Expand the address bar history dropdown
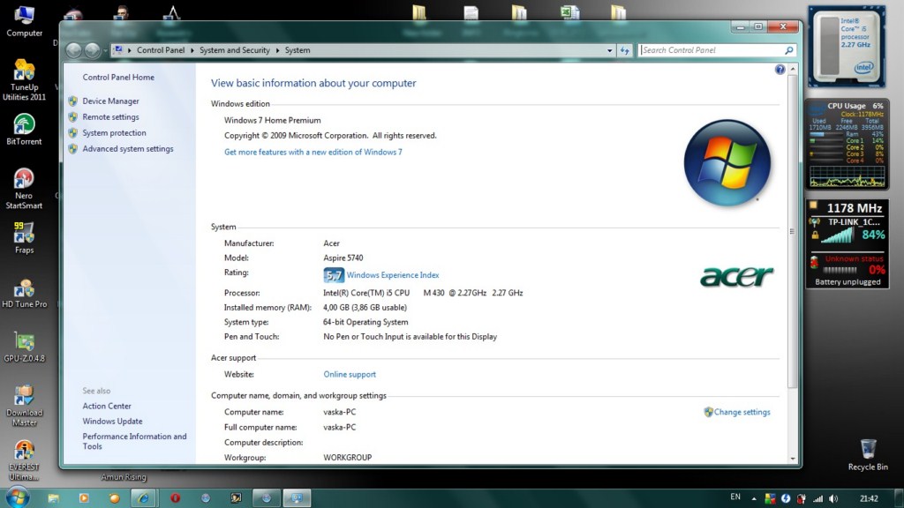Viewport: 904px width, 508px height. pos(608,50)
